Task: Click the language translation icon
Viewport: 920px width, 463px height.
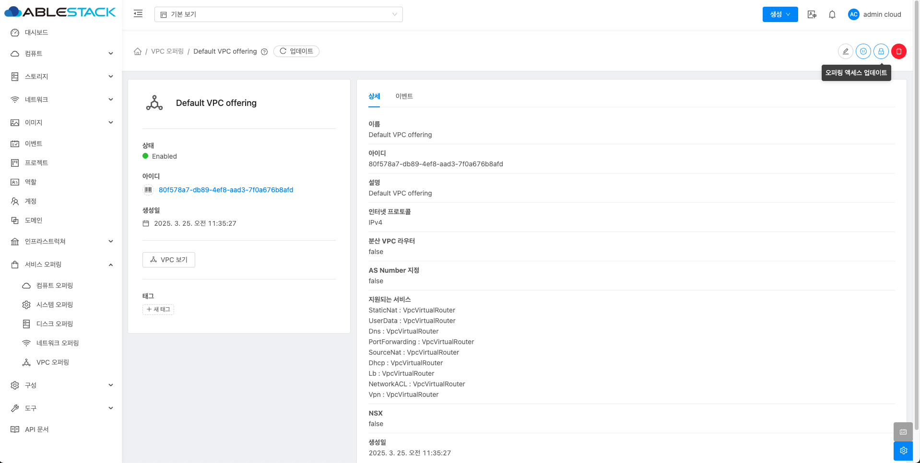Action: (812, 14)
